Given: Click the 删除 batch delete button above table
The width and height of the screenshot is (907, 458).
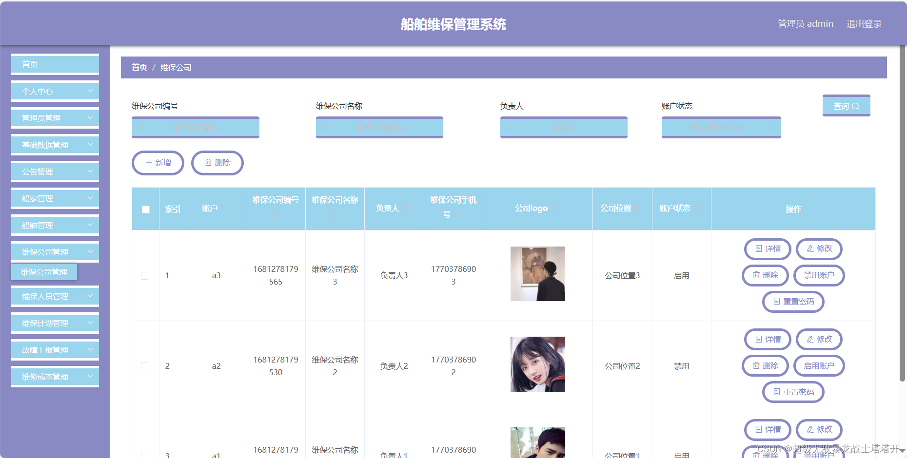Looking at the screenshot, I should pyautogui.click(x=217, y=163).
